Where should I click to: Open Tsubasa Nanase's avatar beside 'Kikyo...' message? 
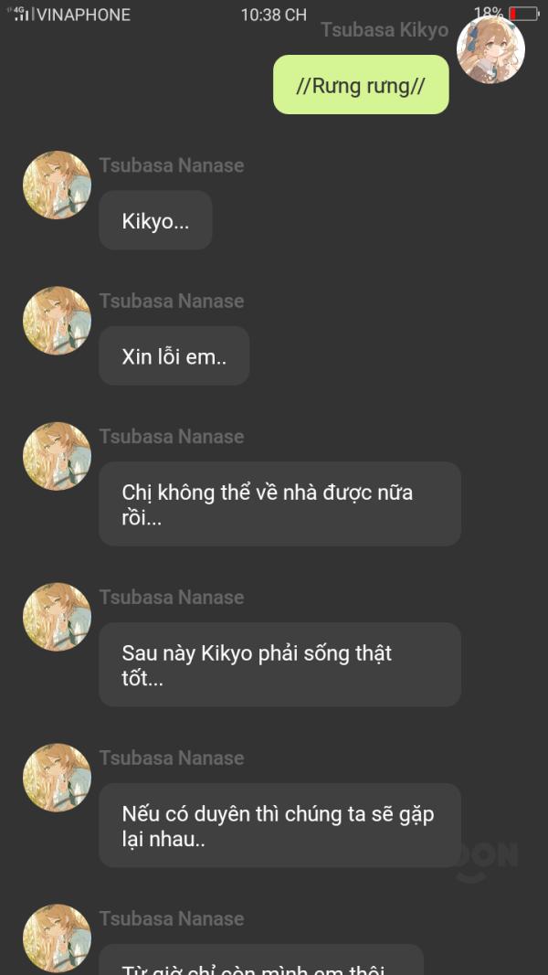[x=58, y=185]
